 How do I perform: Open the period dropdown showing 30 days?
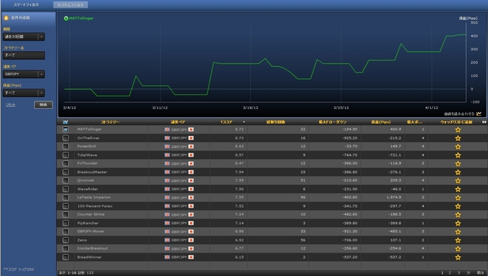pos(24,37)
